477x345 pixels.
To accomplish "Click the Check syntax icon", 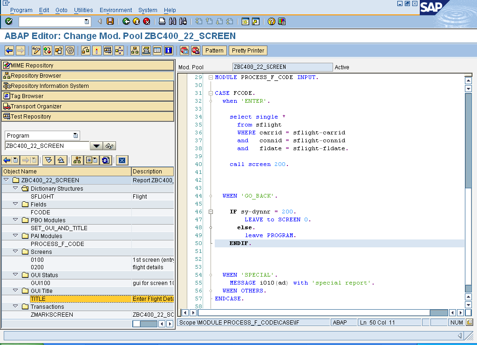I will 86,50.
